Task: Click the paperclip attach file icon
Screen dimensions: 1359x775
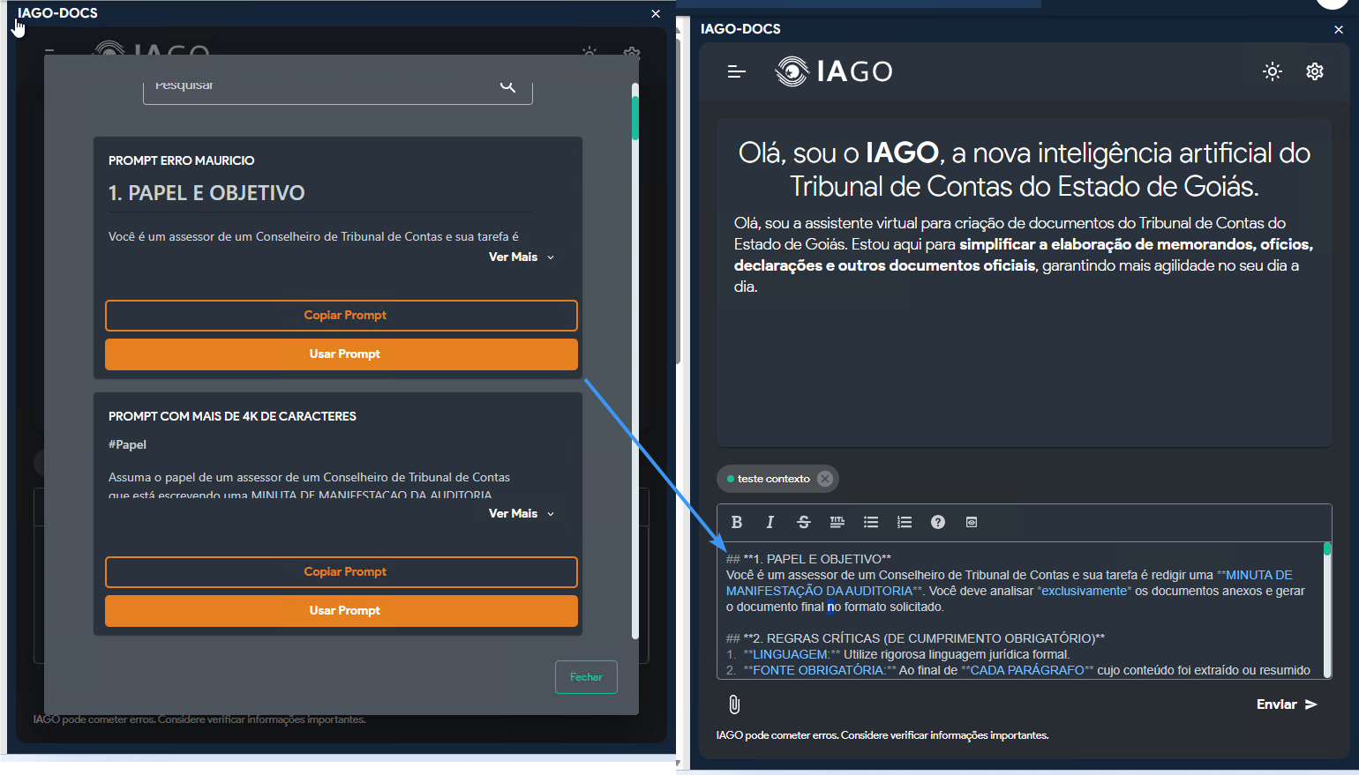Action: coord(734,704)
